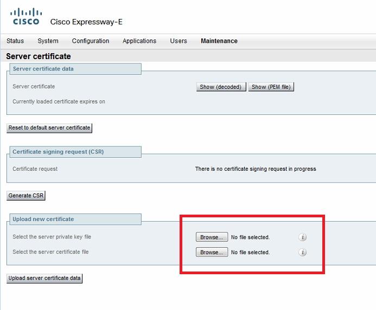This screenshot has width=376, height=310.
Task: Browse for the server certificate file
Action: [212, 252]
